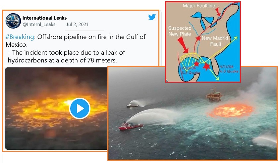Open the International Leaks profile avatar

[13, 21]
